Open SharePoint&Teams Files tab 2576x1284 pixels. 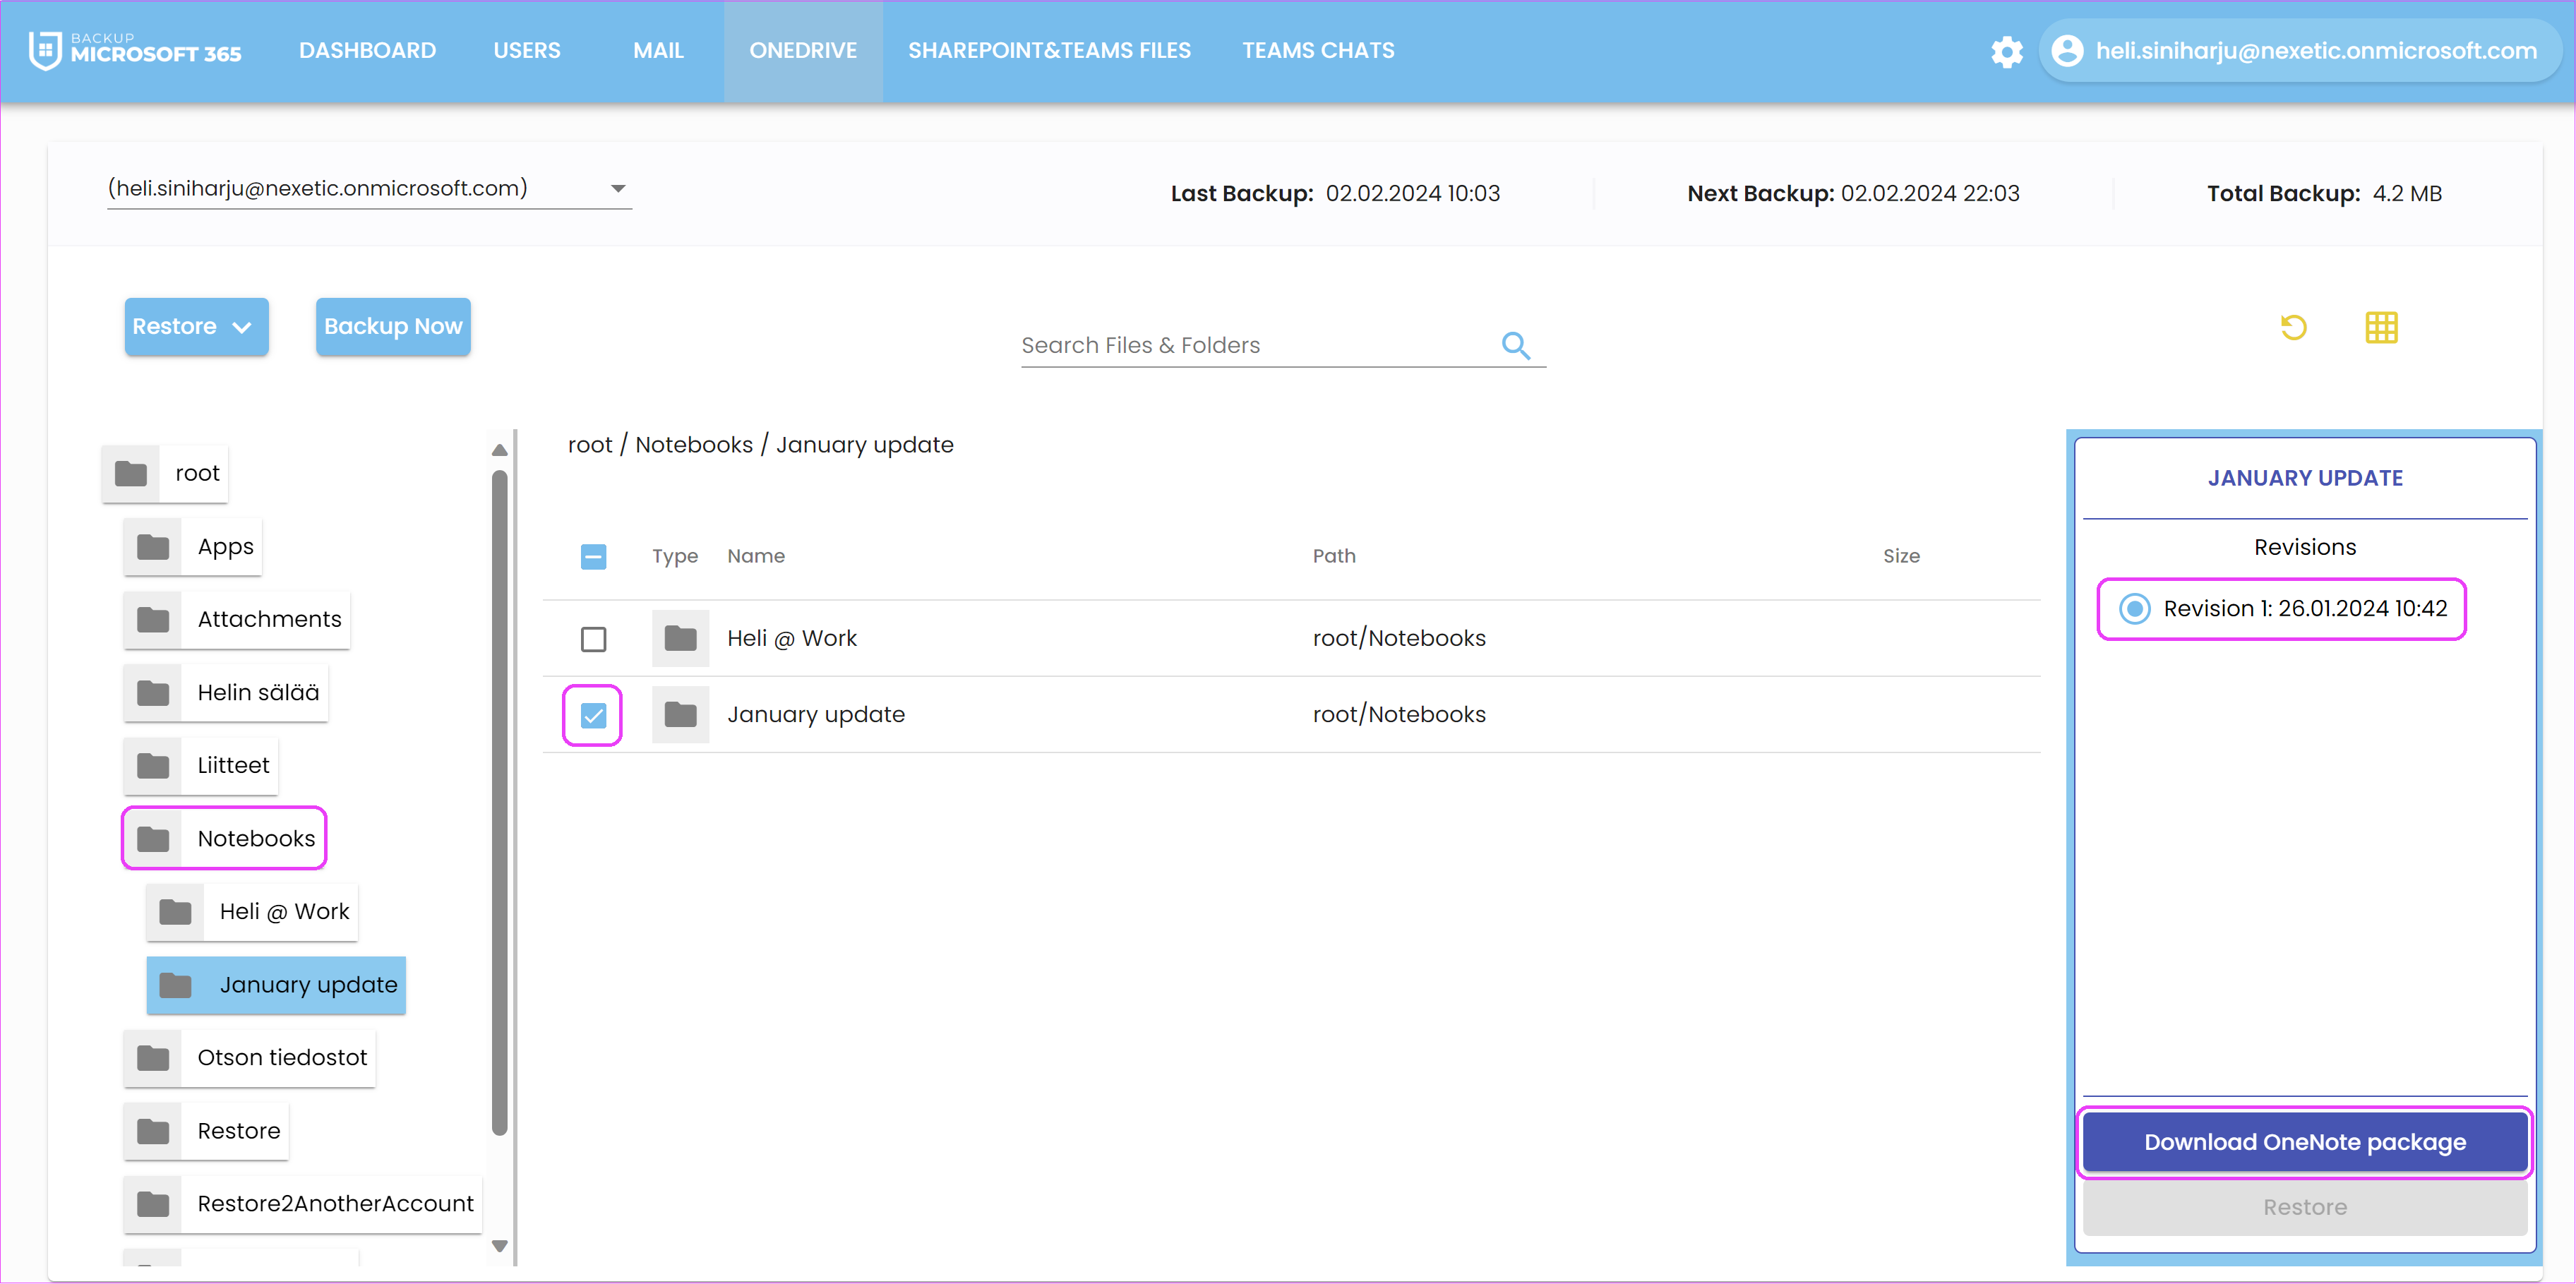[1049, 50]
